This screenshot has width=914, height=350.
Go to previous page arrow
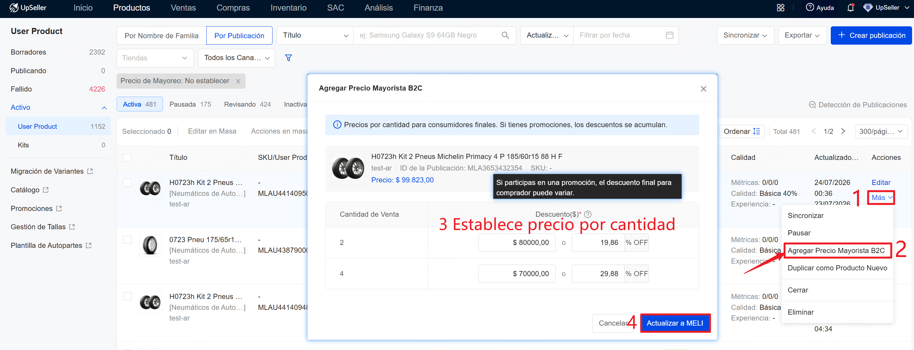(814, 131)
